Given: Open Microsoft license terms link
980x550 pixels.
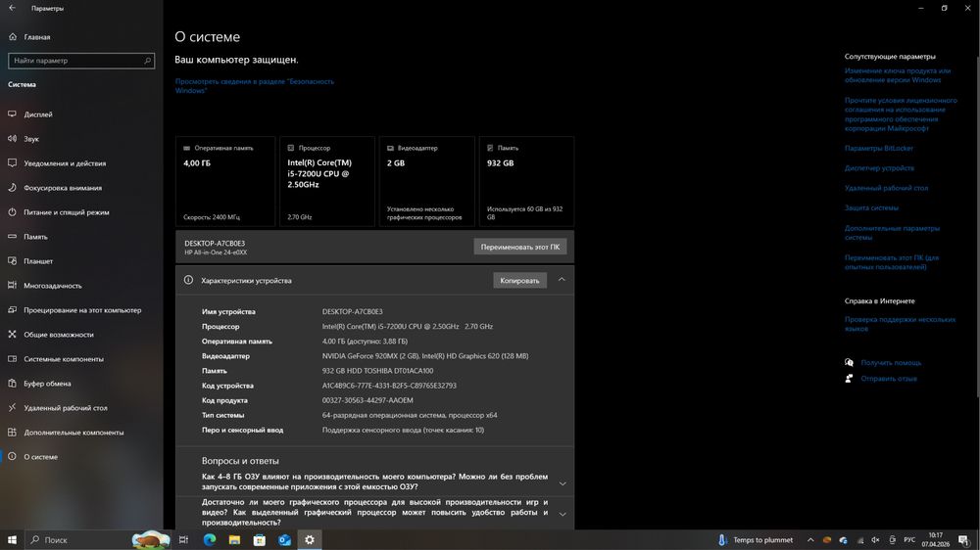Looking at the screenshot, I should [x=901, y=115].
